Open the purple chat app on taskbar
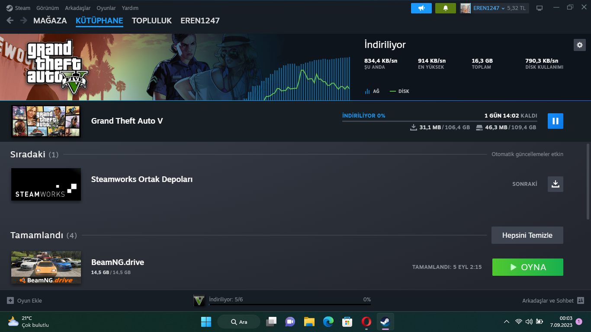This screenshot has height=332, width=591. (x=290, y=322)
